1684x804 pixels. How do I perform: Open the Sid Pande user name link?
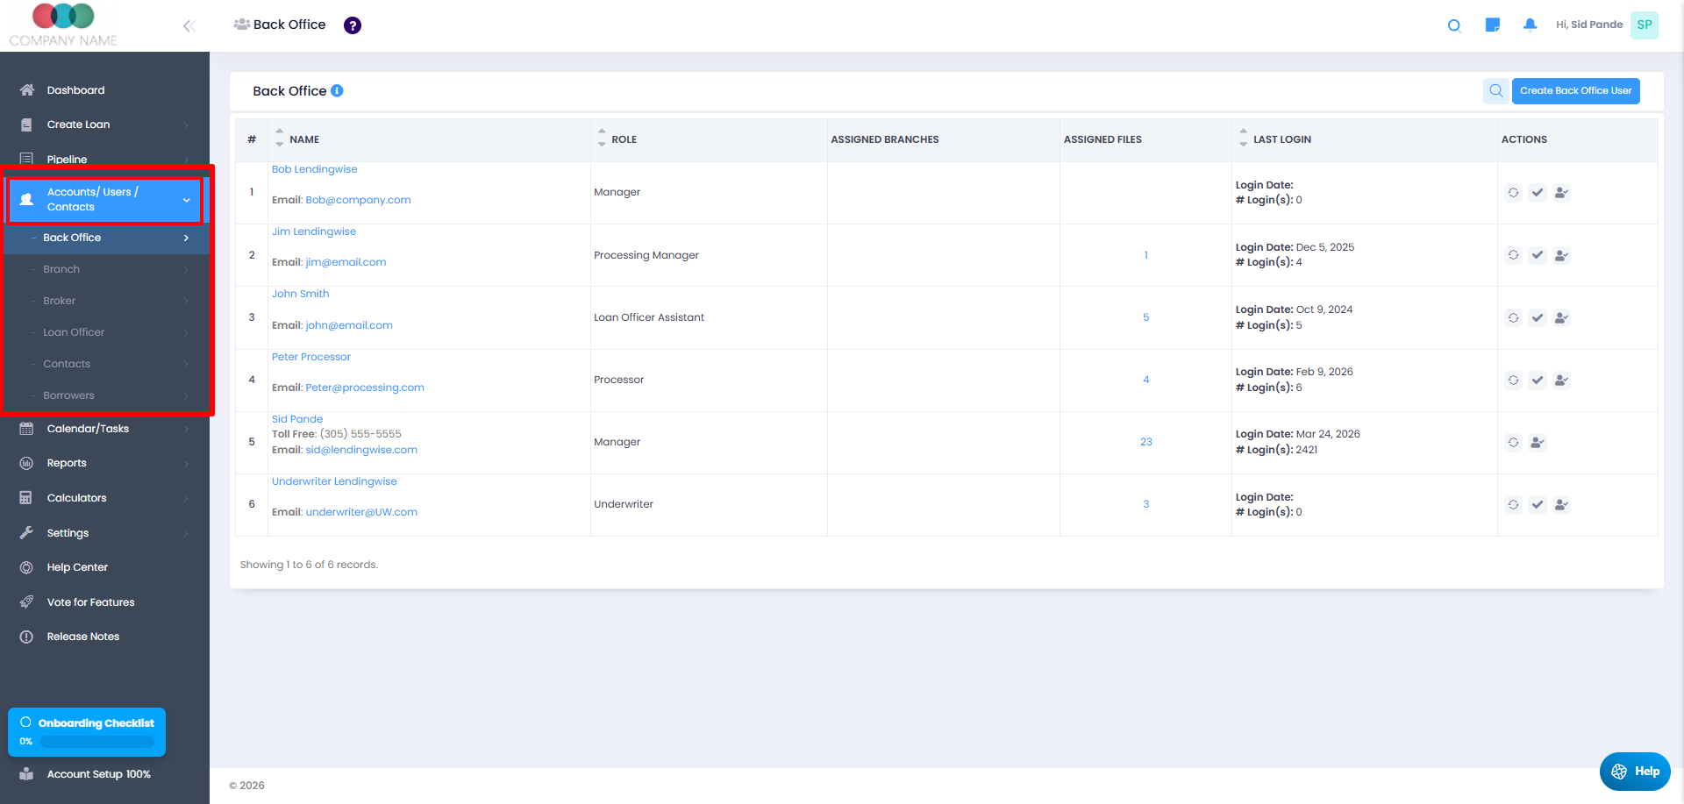pos(297,419)
